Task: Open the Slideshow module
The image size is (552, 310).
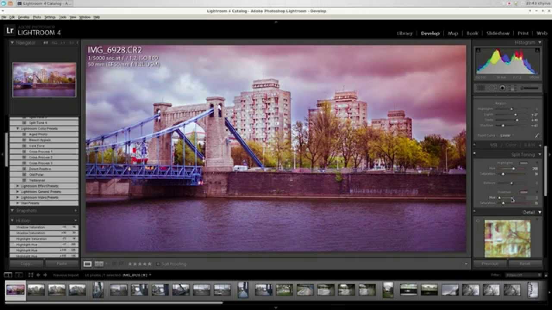Action: pos(498,33)
